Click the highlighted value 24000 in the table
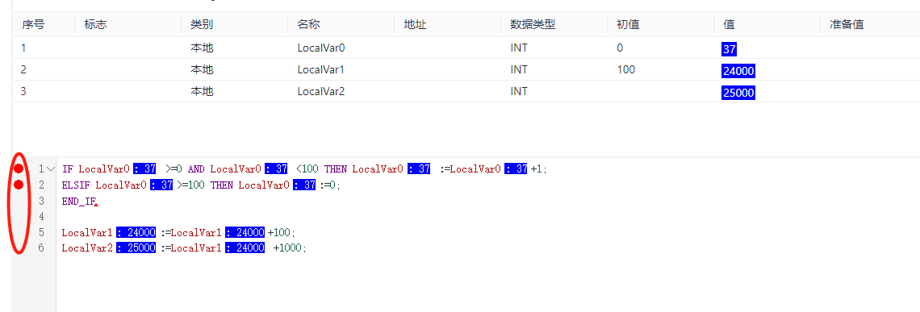The width and height of the screenshot is (920, 312). 738,72
